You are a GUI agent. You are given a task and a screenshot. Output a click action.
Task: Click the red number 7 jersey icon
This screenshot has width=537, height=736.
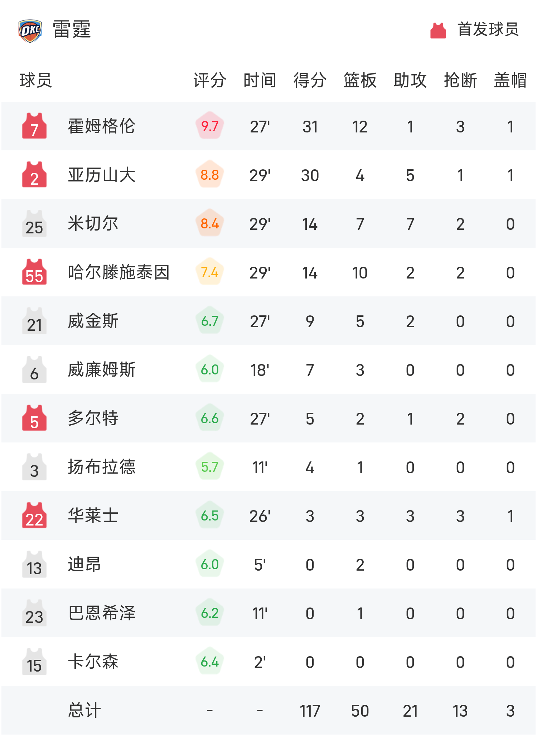34,126
